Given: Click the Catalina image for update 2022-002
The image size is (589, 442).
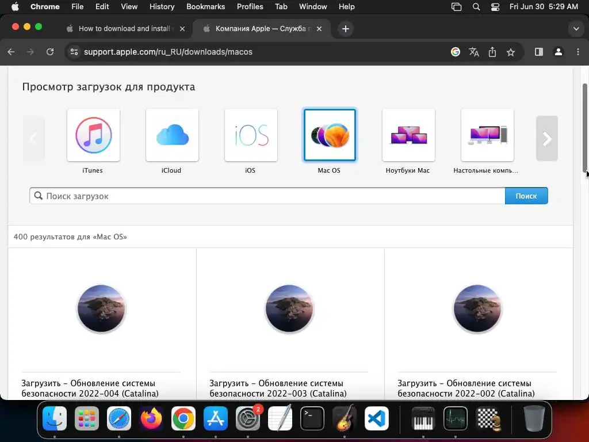Looking at the screenshot, I should (477, 308).
